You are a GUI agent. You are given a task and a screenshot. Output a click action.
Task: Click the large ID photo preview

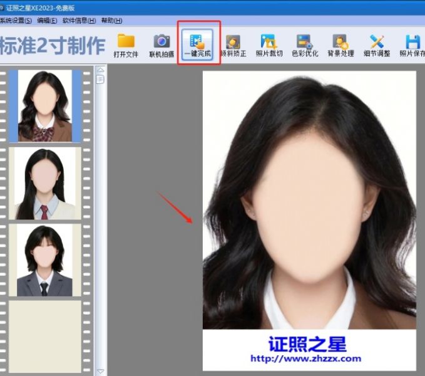tap(309, 221)
